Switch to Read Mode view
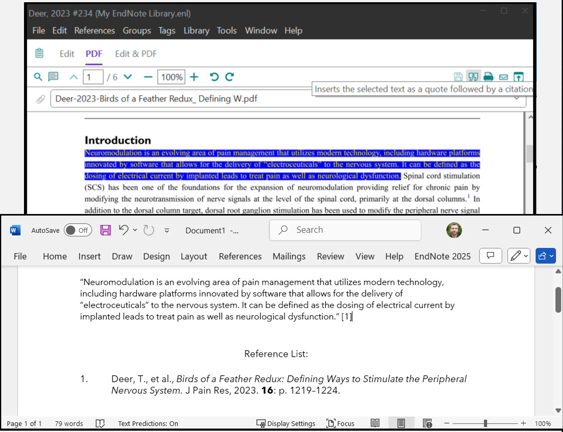 [x=375, y=423]
